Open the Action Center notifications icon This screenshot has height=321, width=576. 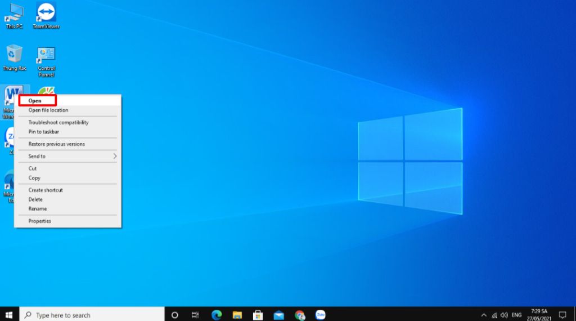pos(562,315)
